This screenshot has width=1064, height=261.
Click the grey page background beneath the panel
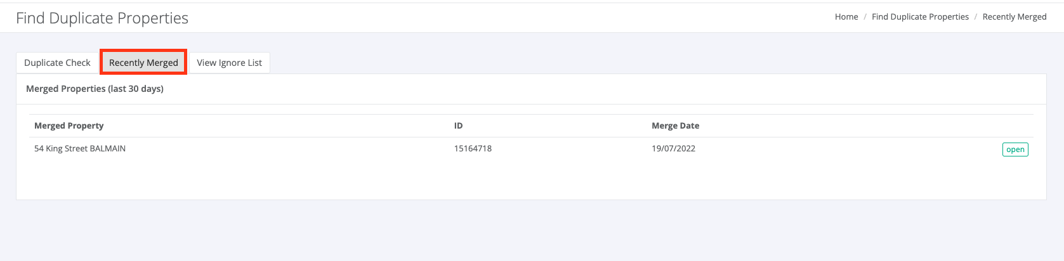tap(532, 231)
